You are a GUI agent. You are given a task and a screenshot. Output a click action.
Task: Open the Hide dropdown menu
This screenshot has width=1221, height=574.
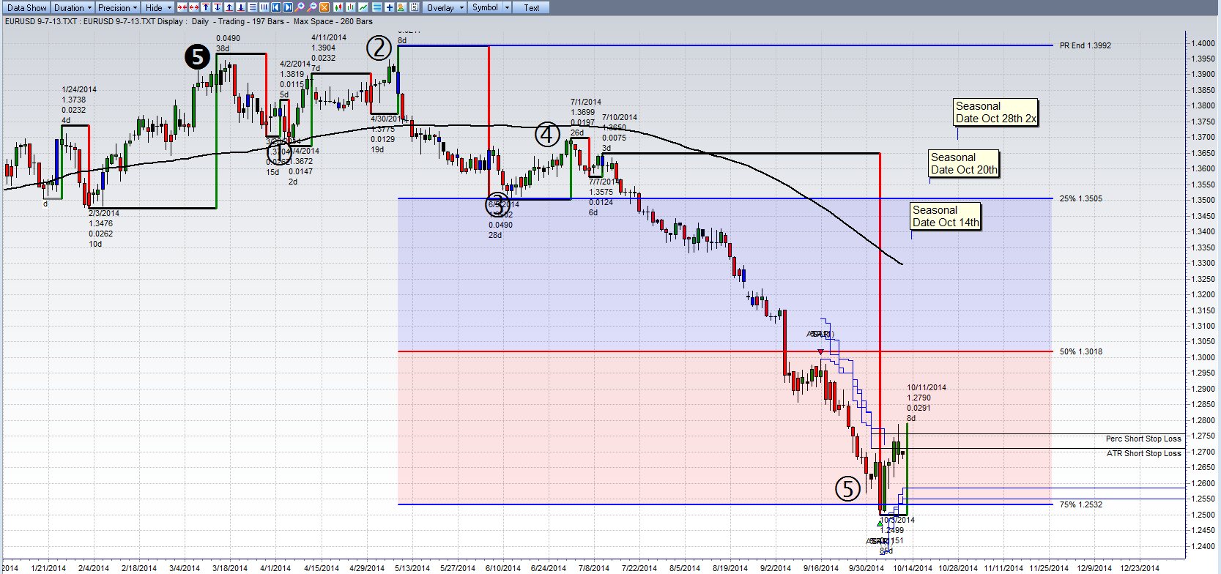click(x=158, y=7)
